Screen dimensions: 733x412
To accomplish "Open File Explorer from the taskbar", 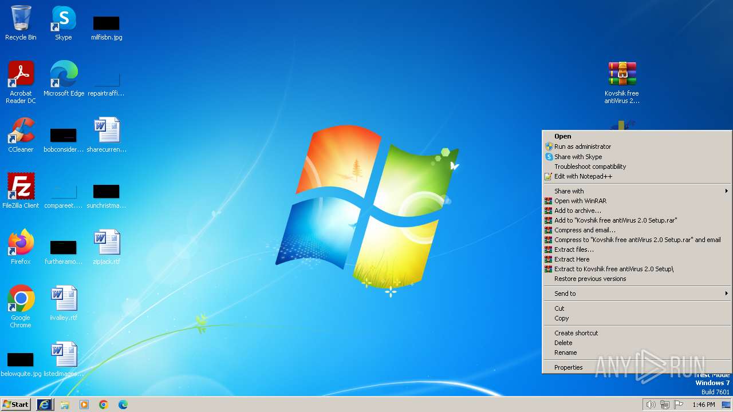I will [x=65, y=405].
